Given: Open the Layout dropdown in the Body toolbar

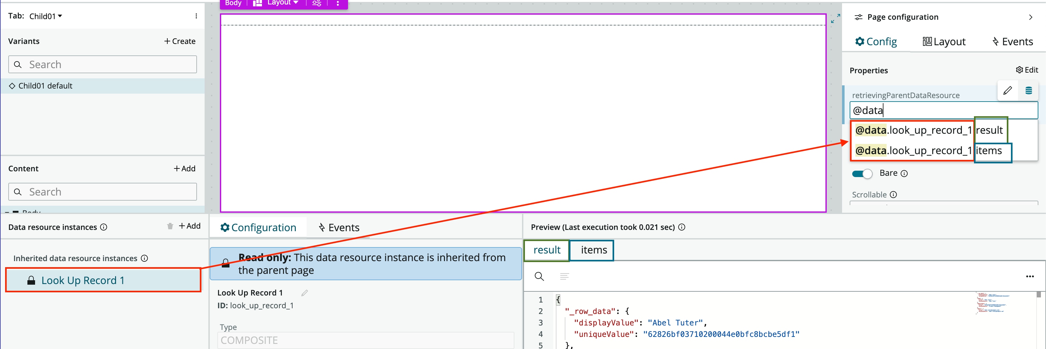Looking at the screenshot, I should click(280, 3).
